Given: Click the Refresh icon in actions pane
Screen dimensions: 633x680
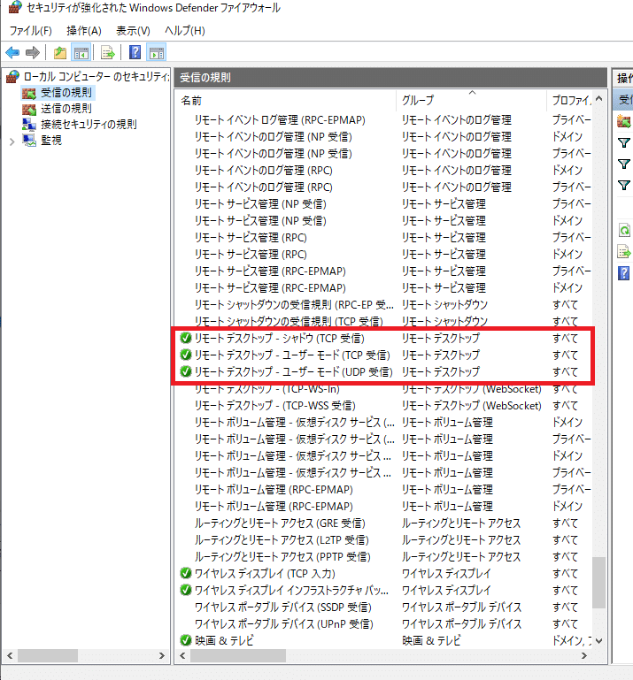Looking at the screenshot, I should (624, 230).
